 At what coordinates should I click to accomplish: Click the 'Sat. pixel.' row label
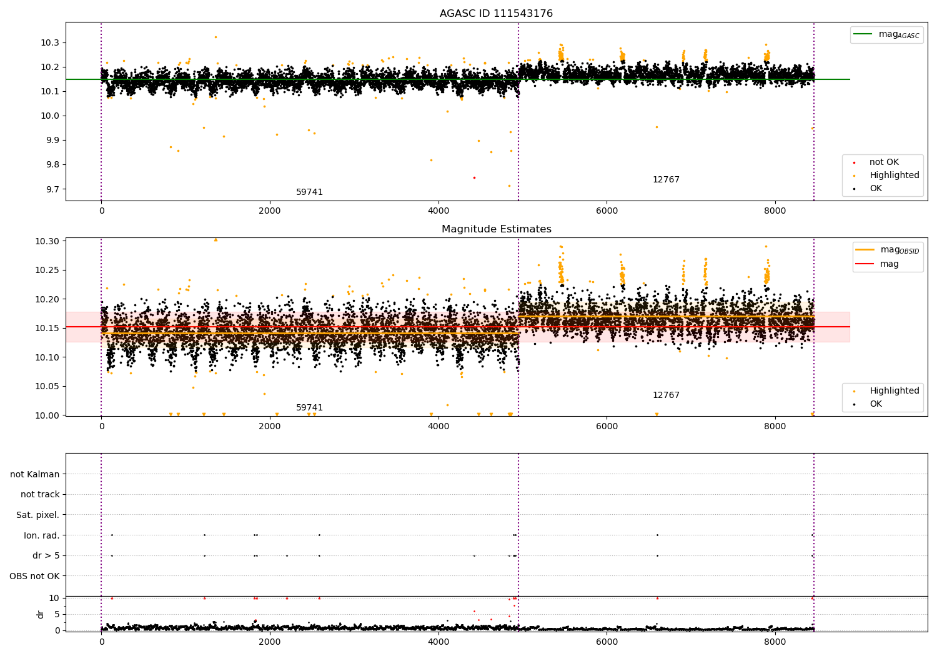[38, 515]
